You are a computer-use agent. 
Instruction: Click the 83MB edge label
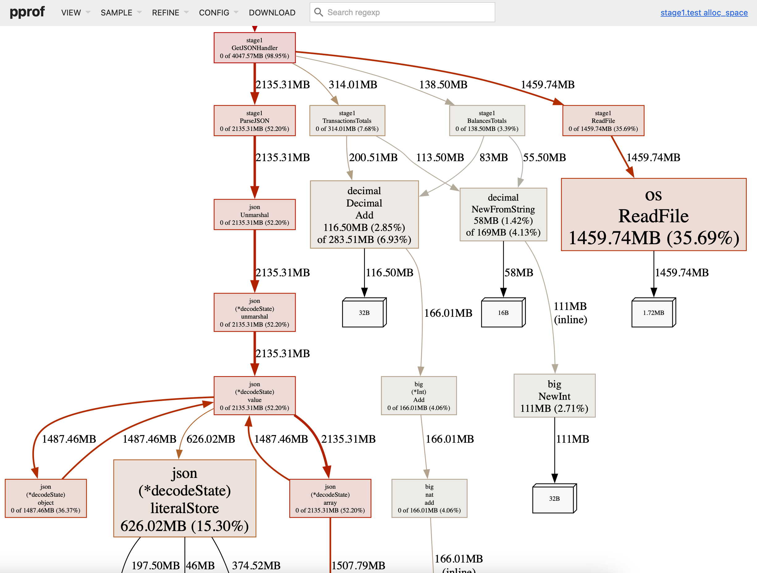tap(493, 157)
